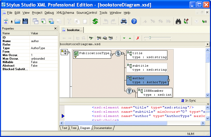Close the Properties panel
The image size is (211, 137).
55,29
